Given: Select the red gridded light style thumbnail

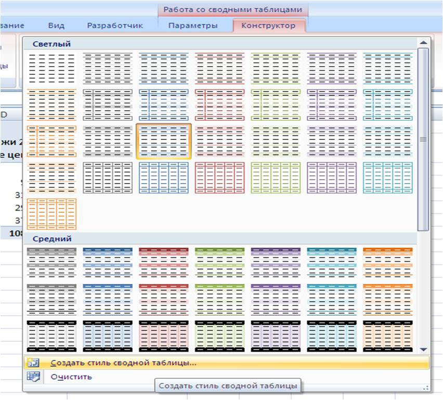Looking at the screenshot, I should coord(219,177).
